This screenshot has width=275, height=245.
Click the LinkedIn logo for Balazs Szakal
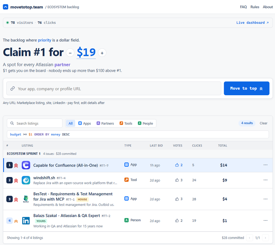click(26, 220)
